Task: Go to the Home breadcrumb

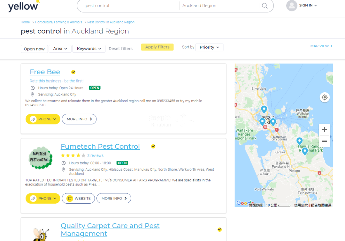Action: coord(25,22)
